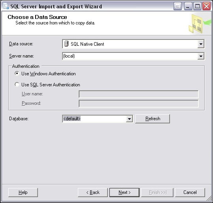Proceed with the Next button

coord(124,192)
